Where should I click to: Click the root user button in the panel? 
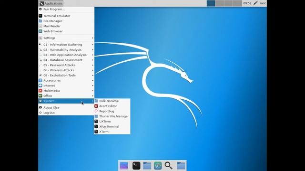263,3
